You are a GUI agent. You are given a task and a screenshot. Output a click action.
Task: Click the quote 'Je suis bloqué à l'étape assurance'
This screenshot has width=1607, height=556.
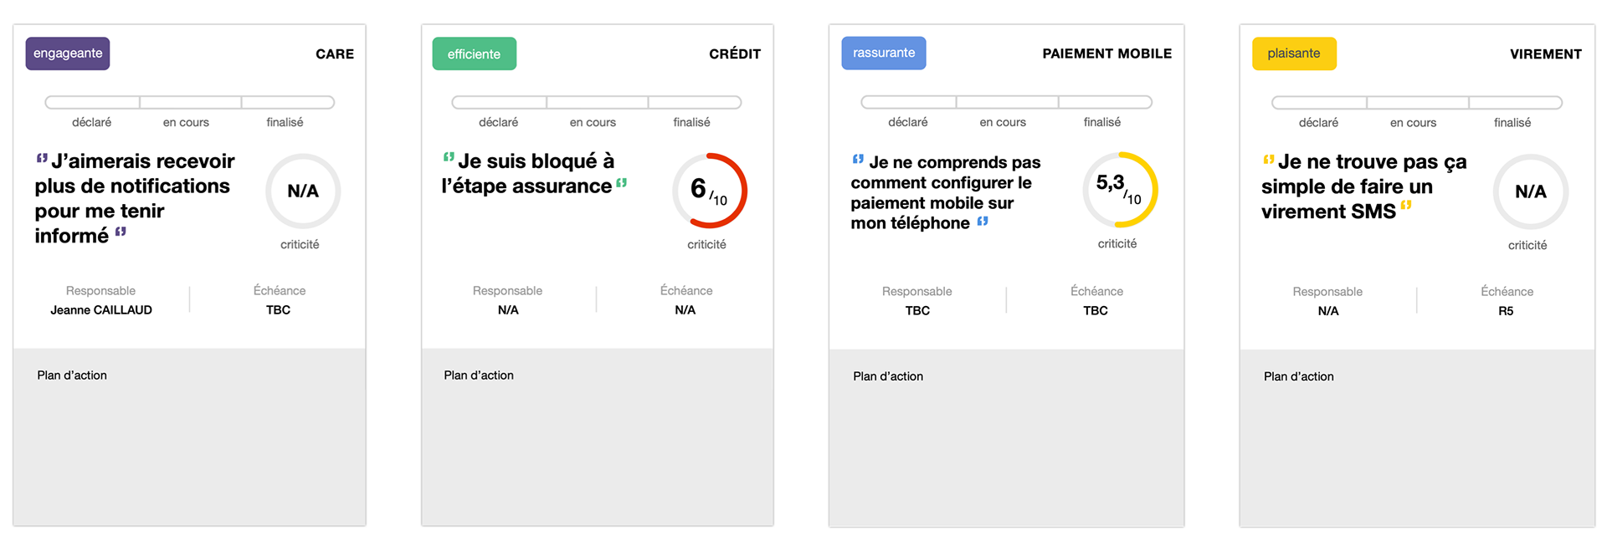click(535, 173)
